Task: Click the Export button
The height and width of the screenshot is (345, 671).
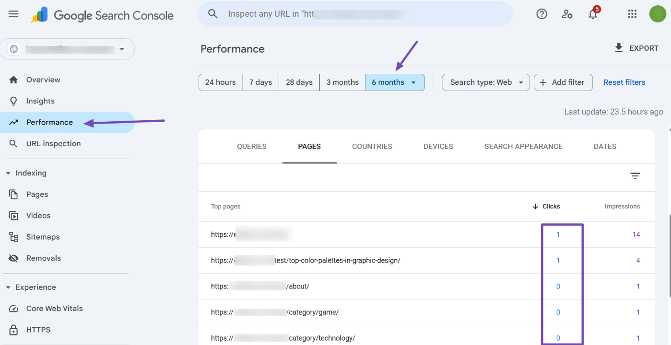Action: [x=636, y=48]
